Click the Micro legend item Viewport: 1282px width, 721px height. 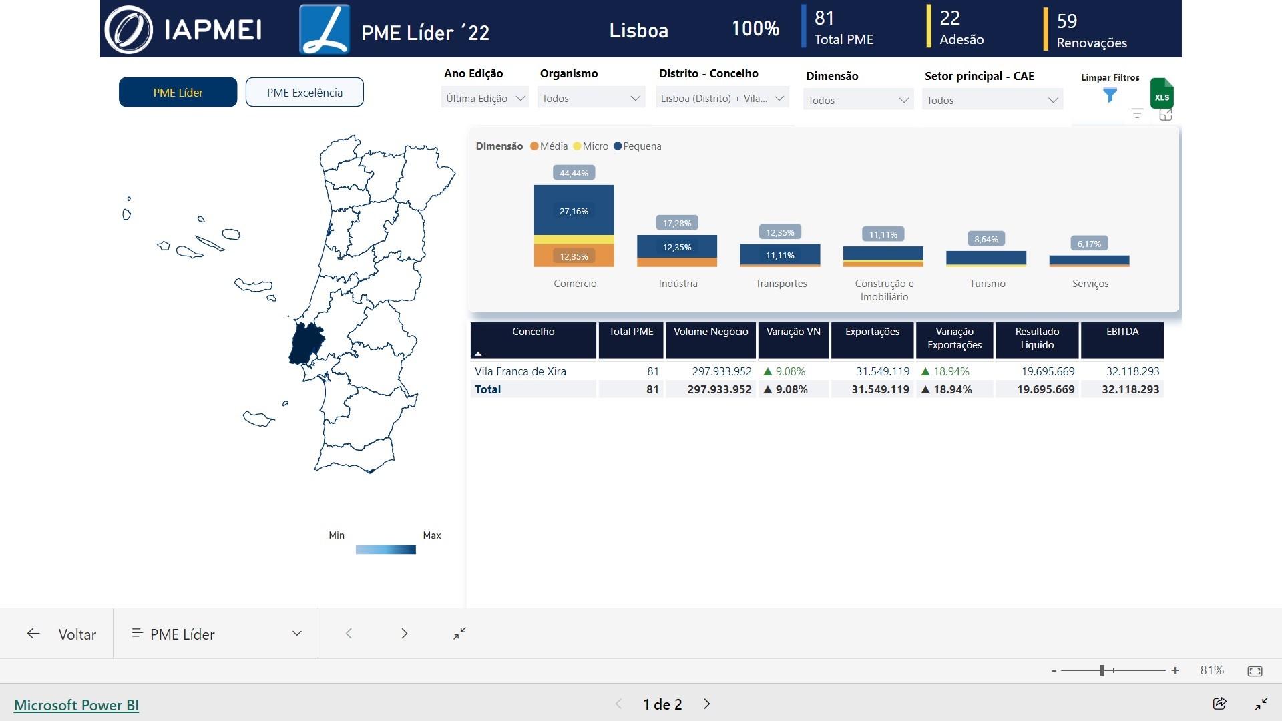pyautogui.click(x=591, y=146)
